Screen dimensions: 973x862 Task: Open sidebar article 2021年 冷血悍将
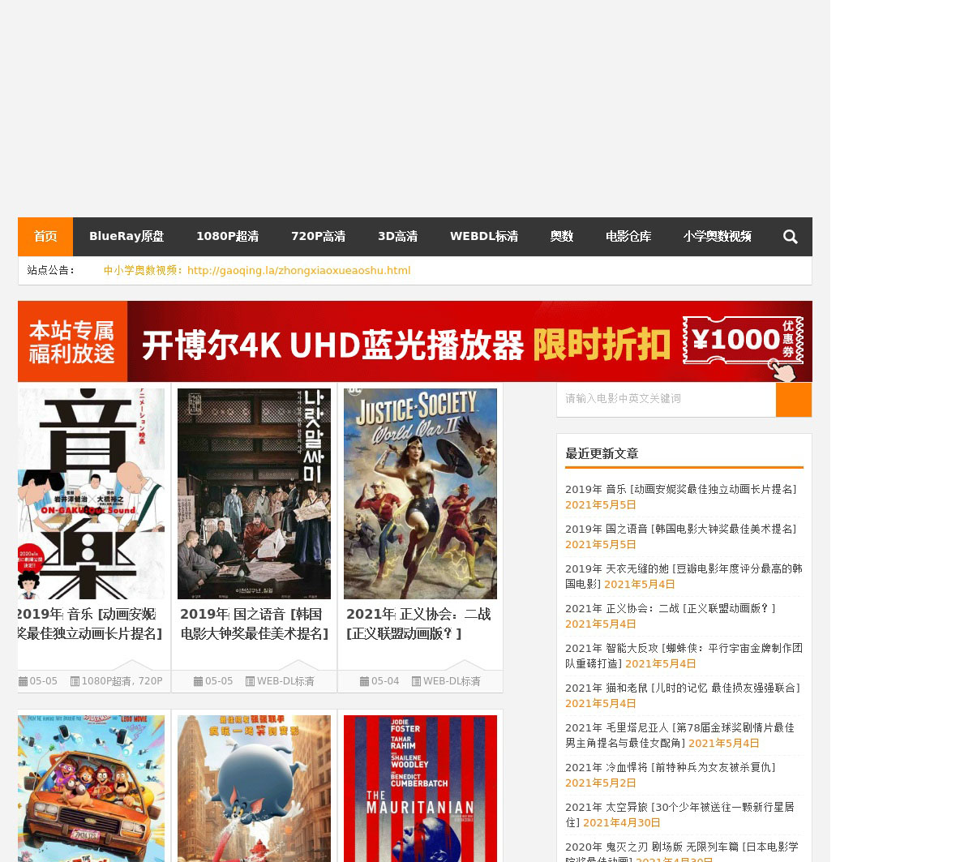671,768
